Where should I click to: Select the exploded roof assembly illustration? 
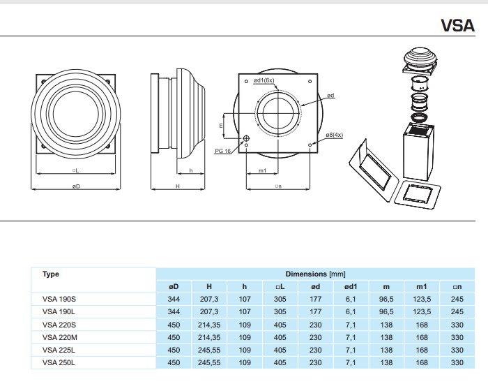(x=395, y=128)
